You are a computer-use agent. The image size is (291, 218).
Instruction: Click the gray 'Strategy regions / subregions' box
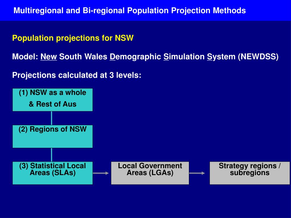tap(250, 173)
